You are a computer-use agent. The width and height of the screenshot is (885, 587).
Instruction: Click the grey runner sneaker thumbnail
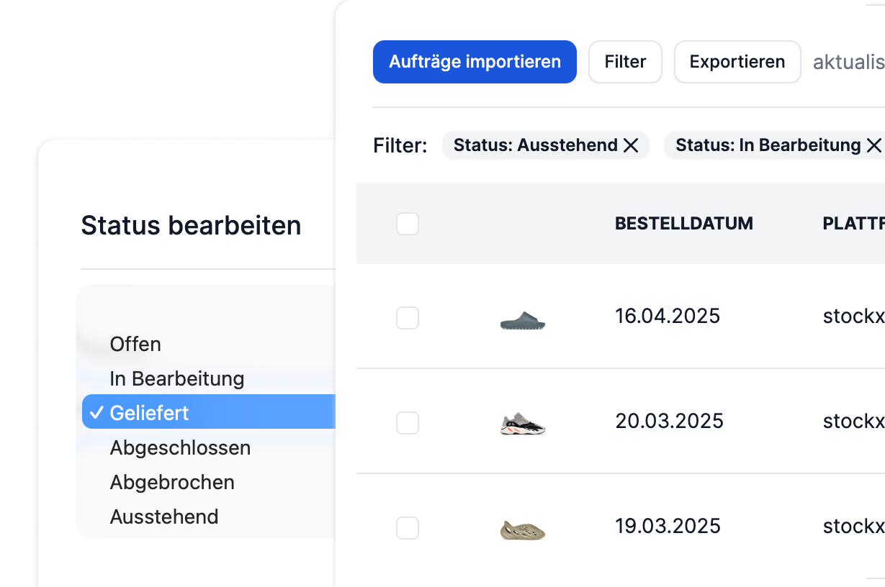[523, 424]
